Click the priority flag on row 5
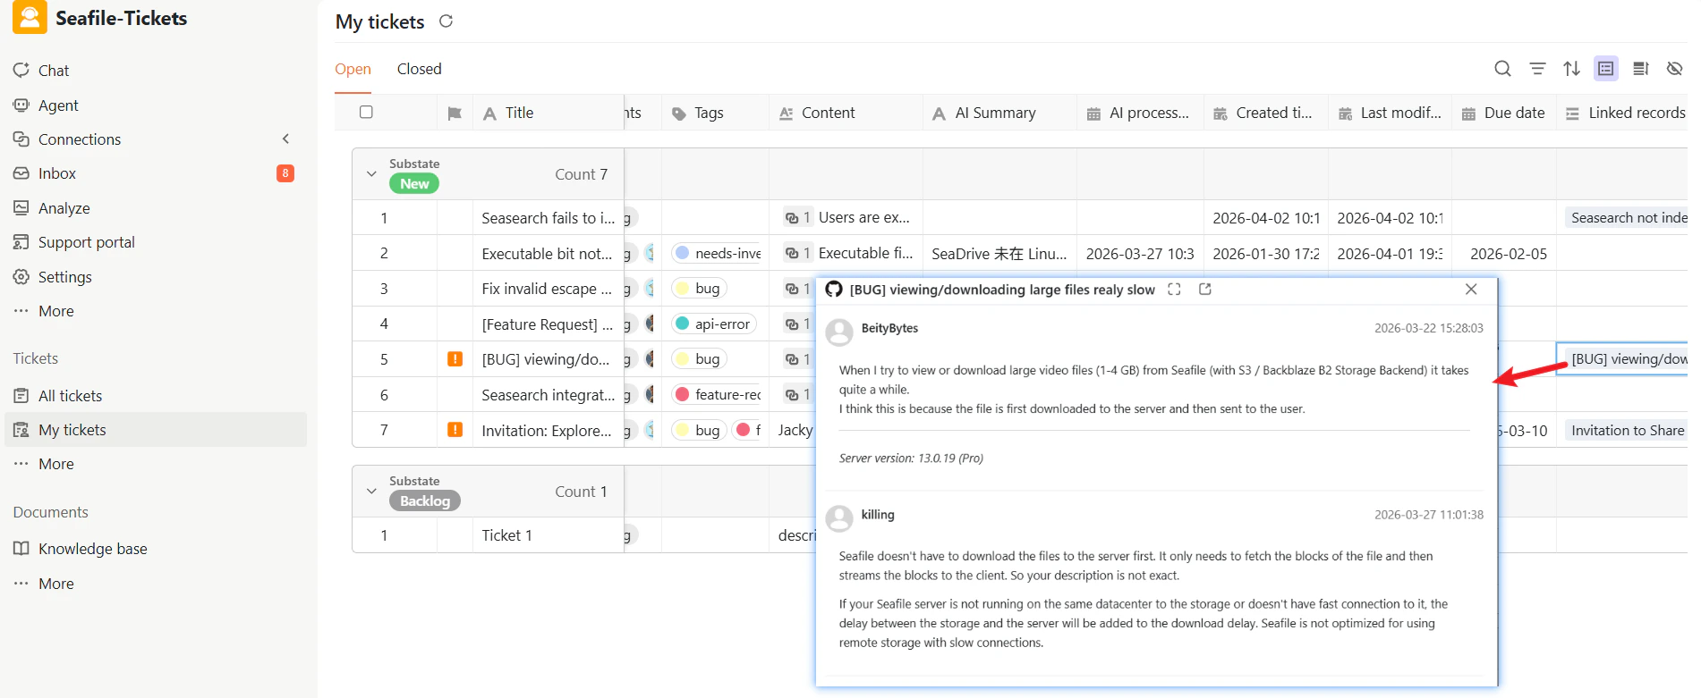Screen dimensions: 1701x698 (455, 359)
